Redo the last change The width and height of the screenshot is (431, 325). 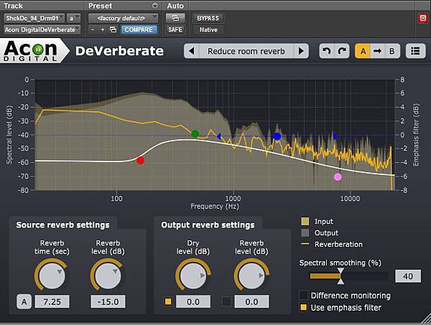tap(342, 51)
